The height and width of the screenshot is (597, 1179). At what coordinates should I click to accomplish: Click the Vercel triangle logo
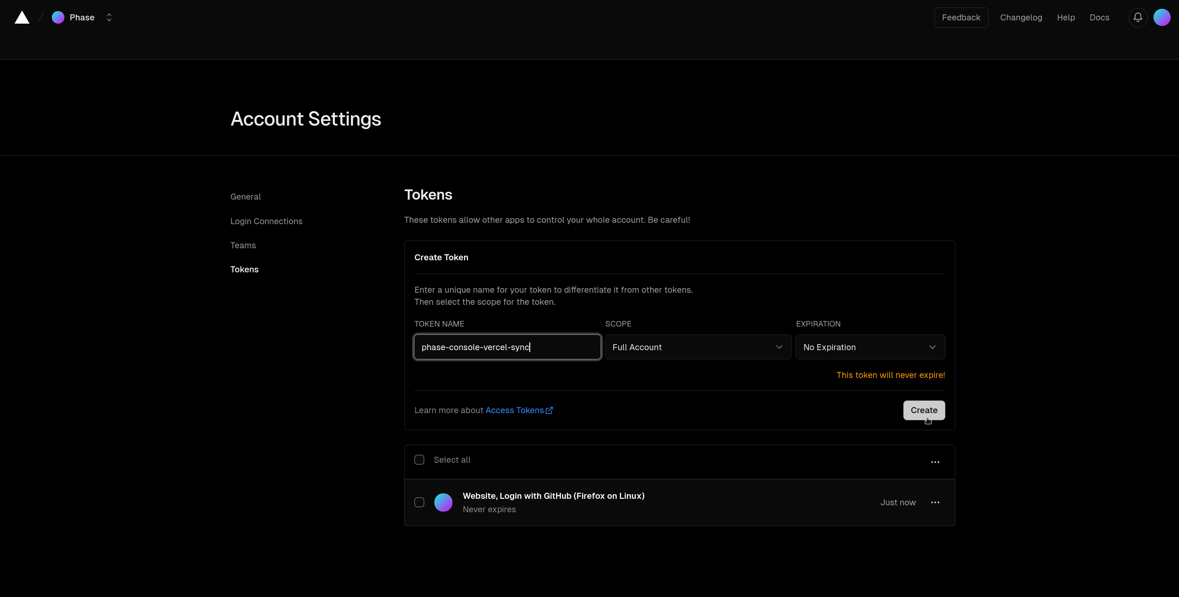(x=22, y=17)
